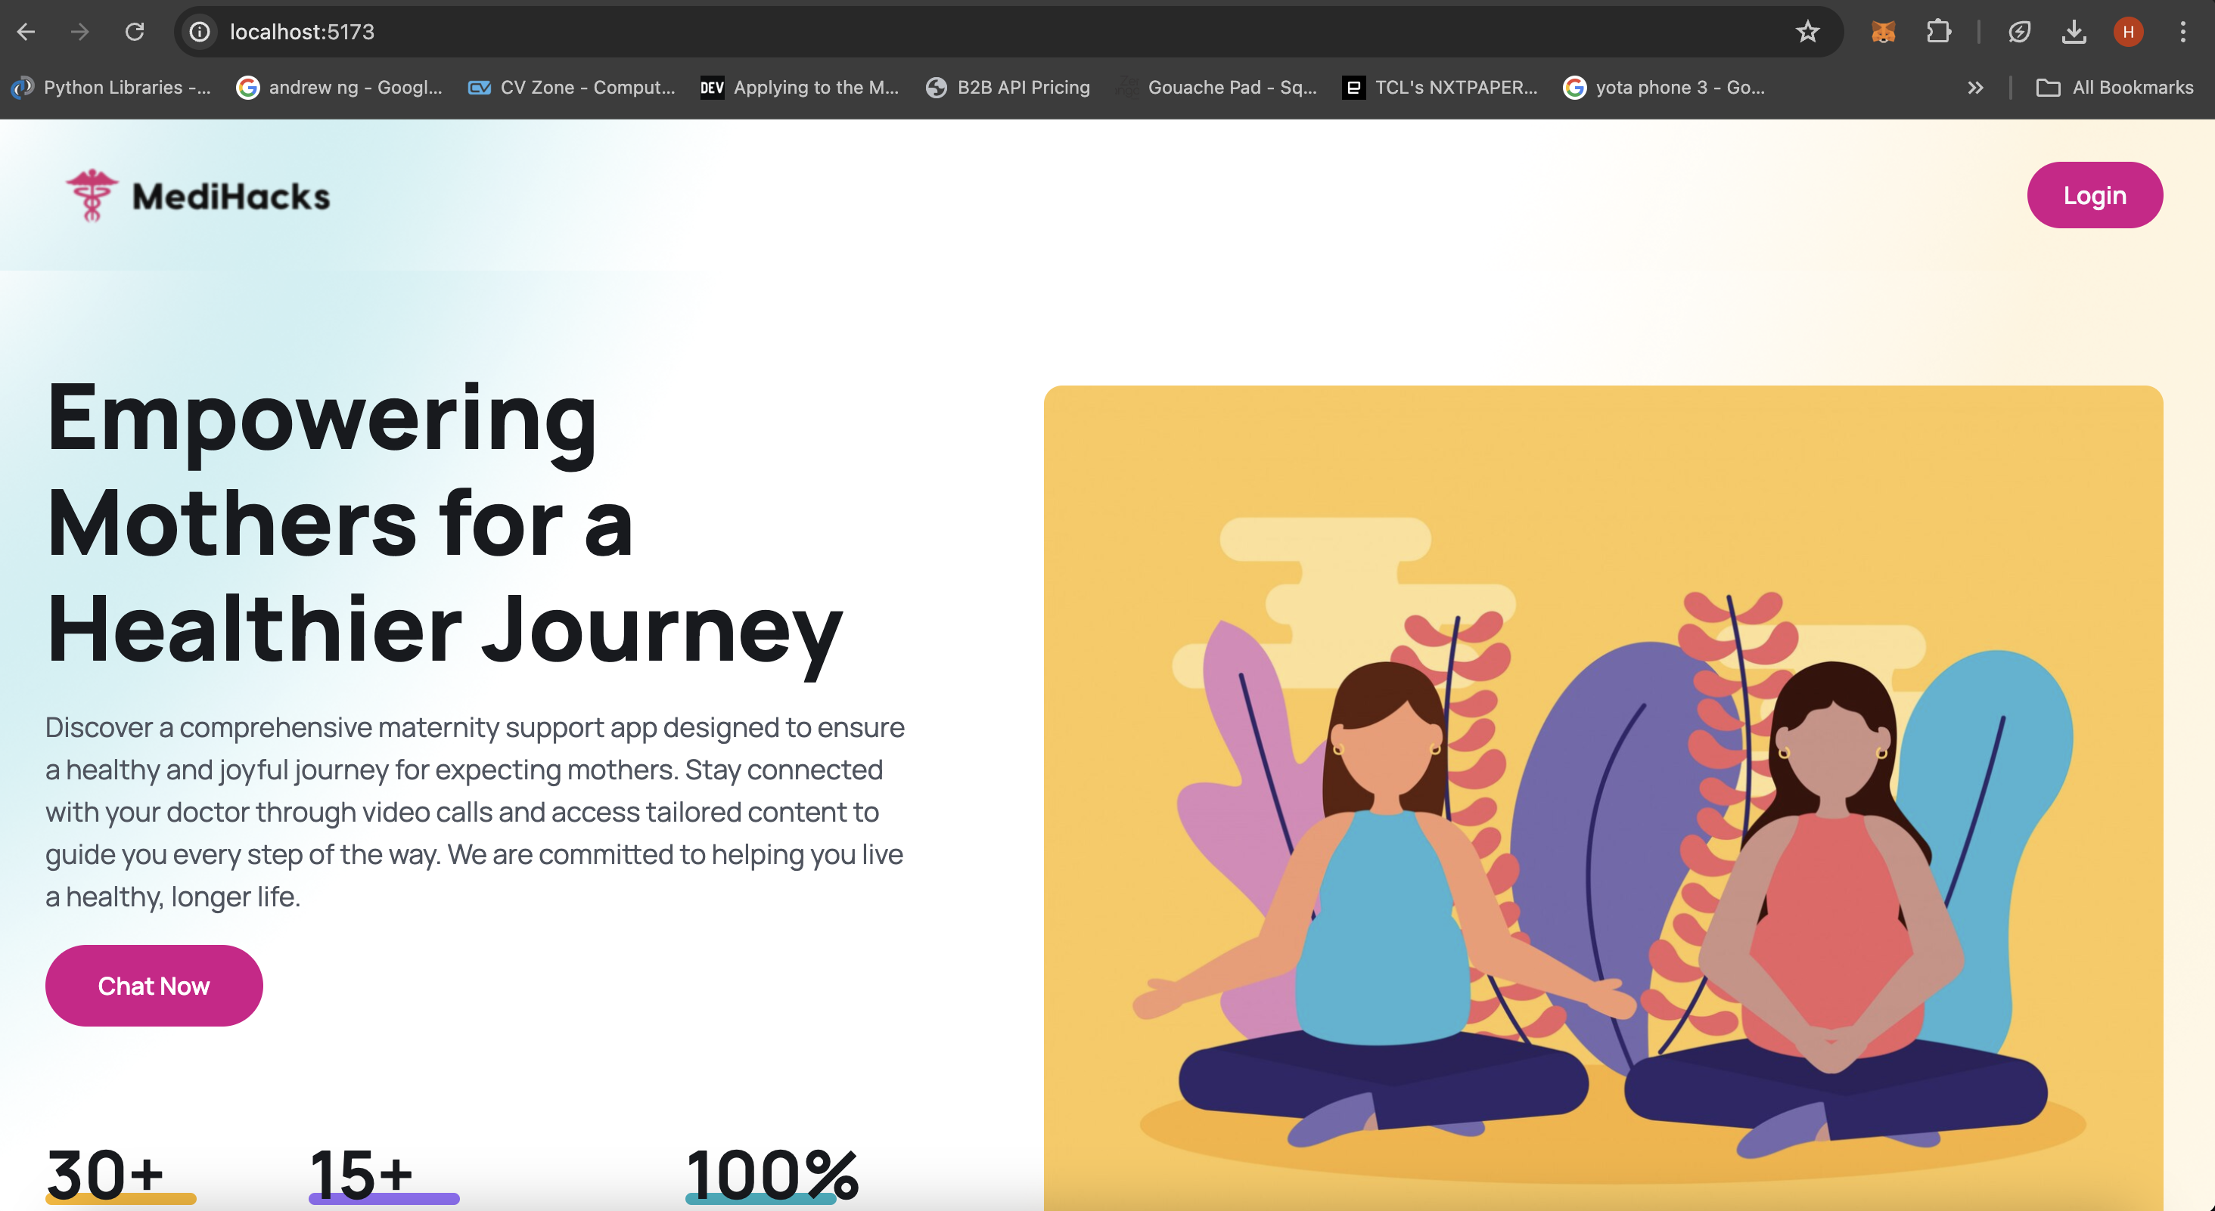Screen dimensions: 2215x1211
Task: Bookmark this page with the star icon
Action: (1807, 32)
